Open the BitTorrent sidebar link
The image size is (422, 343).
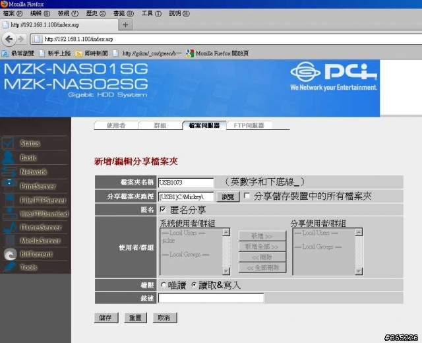click(x=36, y=254)
